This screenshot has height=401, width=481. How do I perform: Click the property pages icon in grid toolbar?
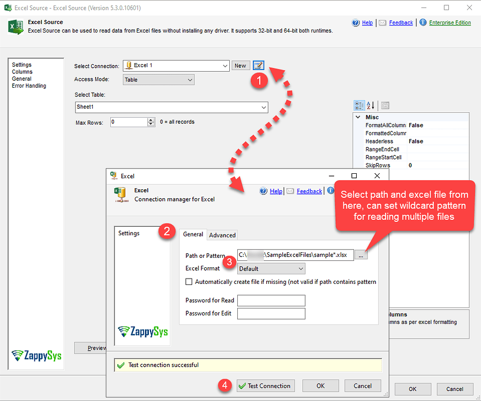(x=385, y=105)
